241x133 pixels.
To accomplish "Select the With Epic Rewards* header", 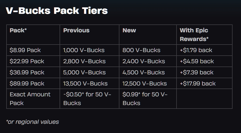I will 194,34.
